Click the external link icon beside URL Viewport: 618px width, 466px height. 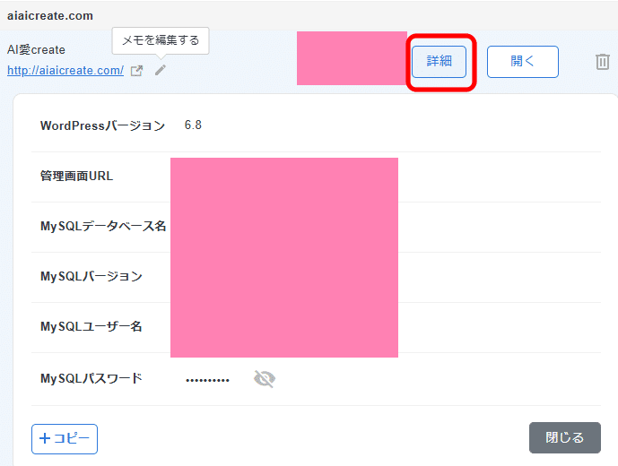pyautogui.click(x=136, y=71)
